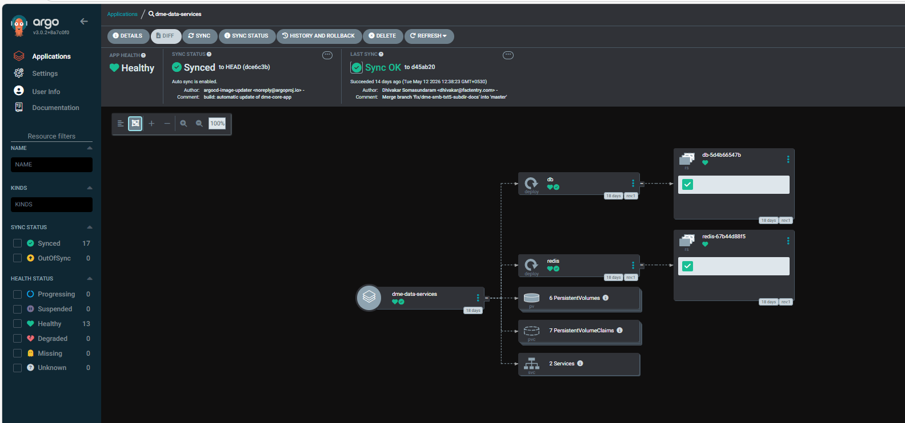The image size is (905, 423).
Task: Open the REFRESH dropdown
Action: click(429, 36)
